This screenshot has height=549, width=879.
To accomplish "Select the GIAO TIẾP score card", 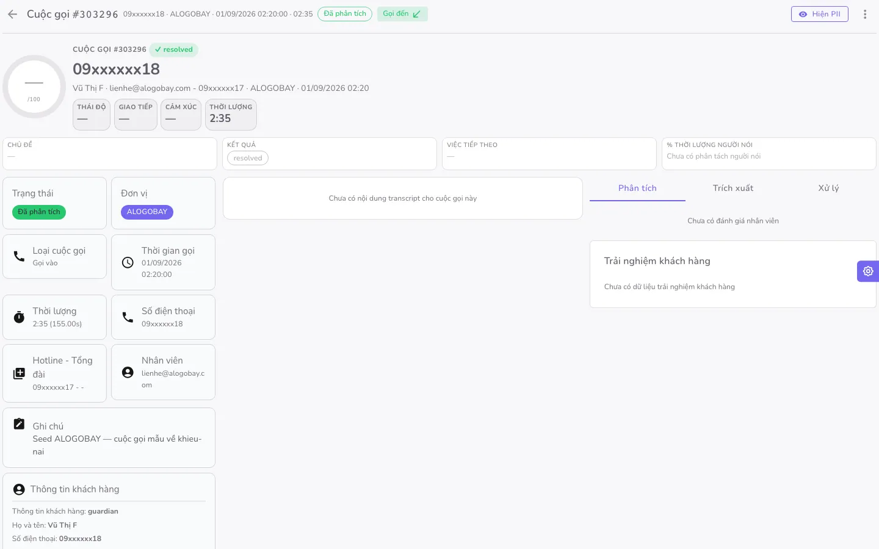I will click(136, 115).
